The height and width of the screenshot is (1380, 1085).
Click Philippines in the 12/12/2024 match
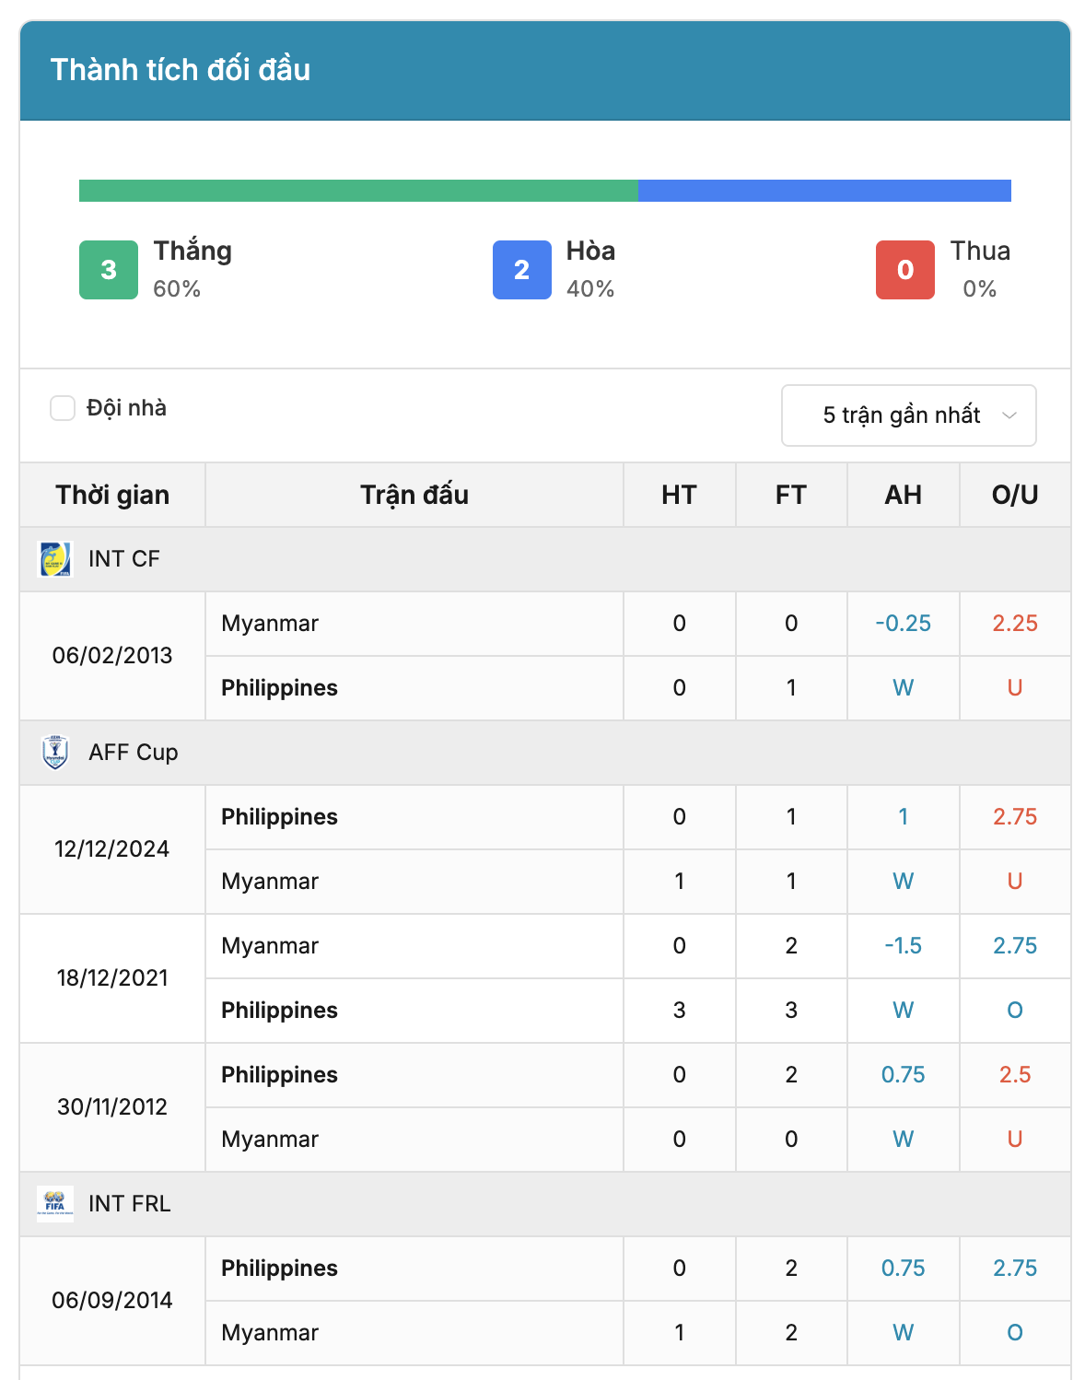[x=279, y=817]
